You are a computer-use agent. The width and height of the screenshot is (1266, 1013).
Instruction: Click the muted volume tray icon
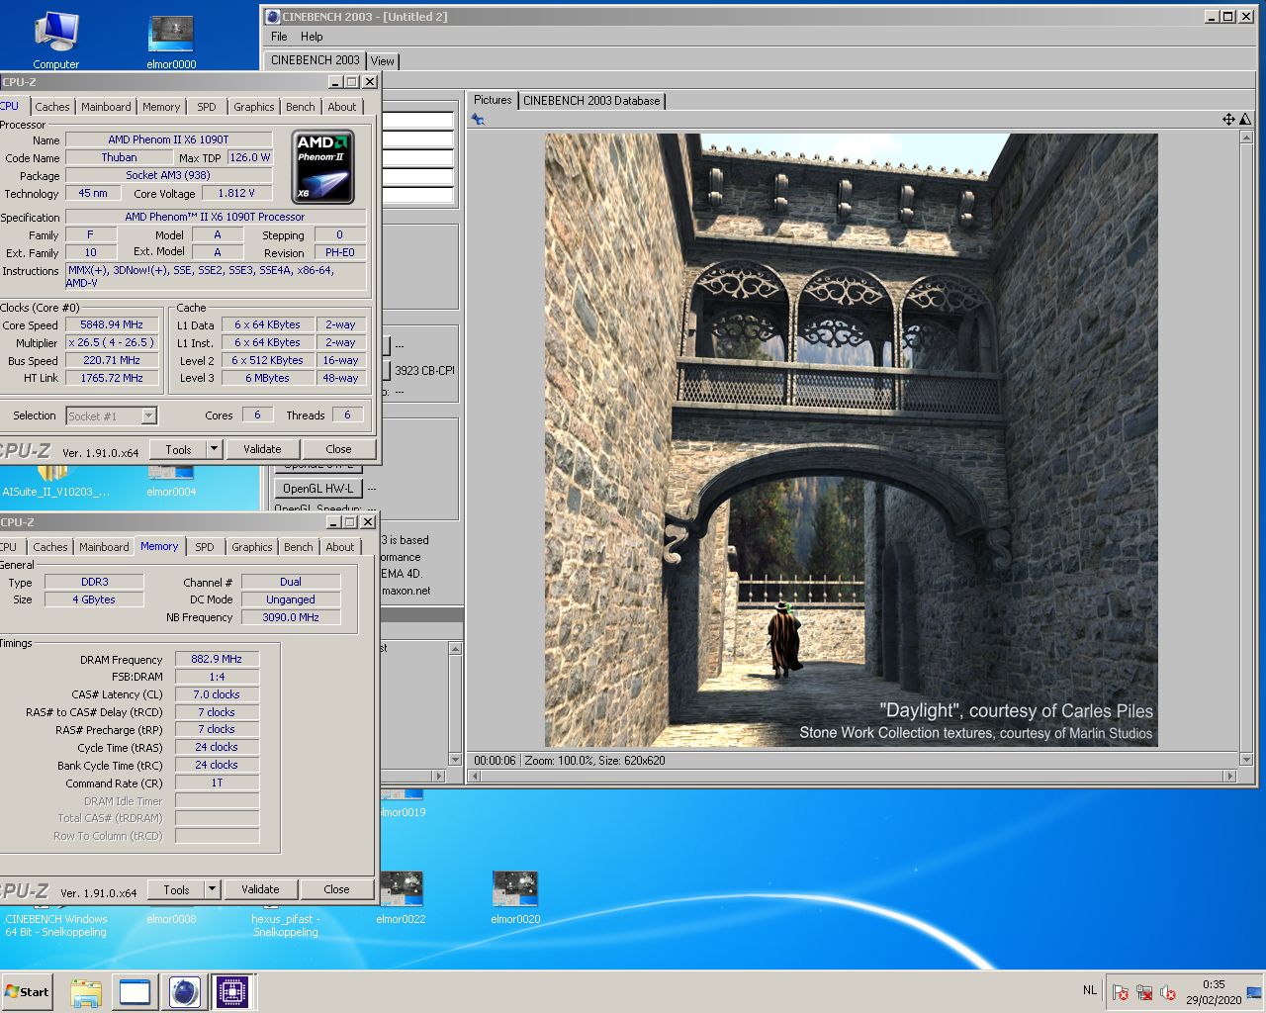(x=1168, y=992)
